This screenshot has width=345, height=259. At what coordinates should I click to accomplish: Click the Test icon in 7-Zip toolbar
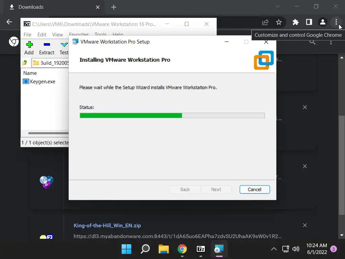64,48
